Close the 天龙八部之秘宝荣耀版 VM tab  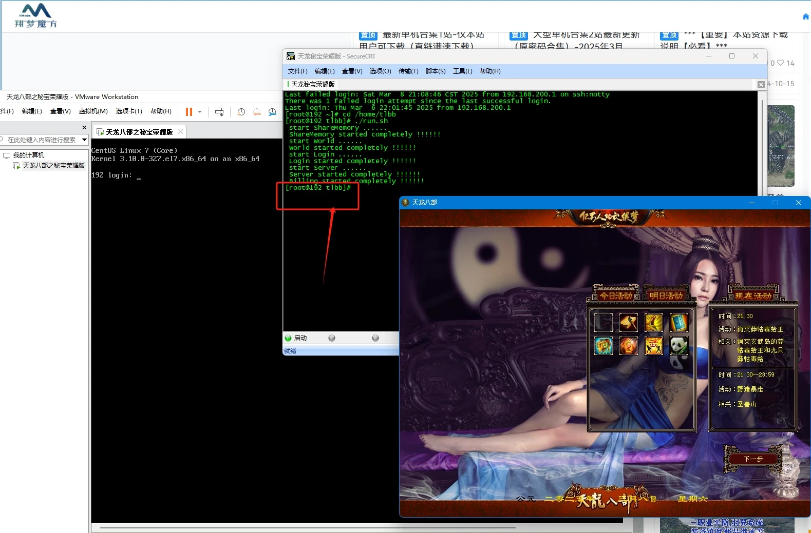180,132
